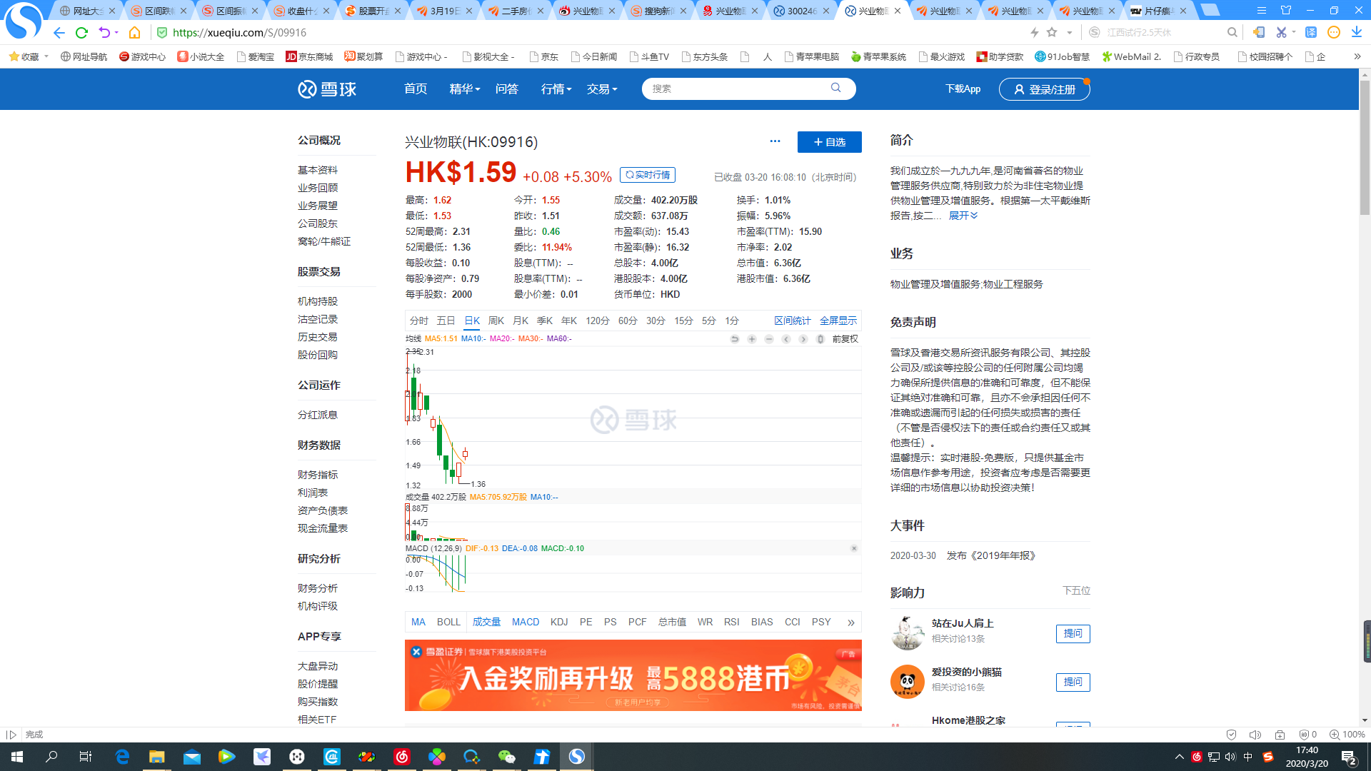Open the 首页 navigation item
This screenshot has height=771, width=1371.
[416, 89]
